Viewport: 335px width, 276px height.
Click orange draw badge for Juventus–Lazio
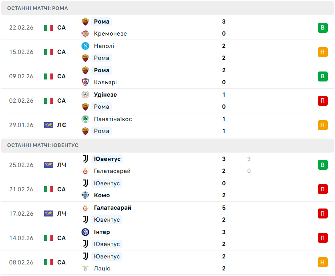point(323,262)
